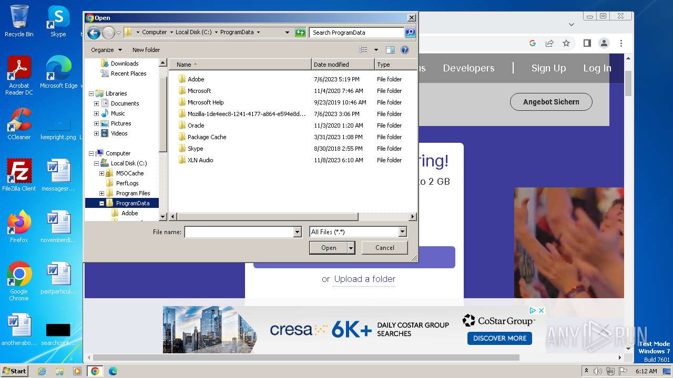Click Internet Explorer taskbar icon
Viewport: 673px width, 378px height.
click(x=42, y=371)
